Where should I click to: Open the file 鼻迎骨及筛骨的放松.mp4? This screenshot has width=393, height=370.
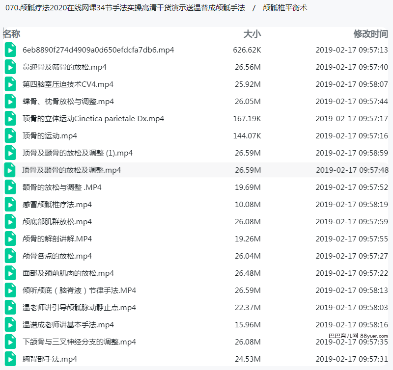[x=64, y=67]
